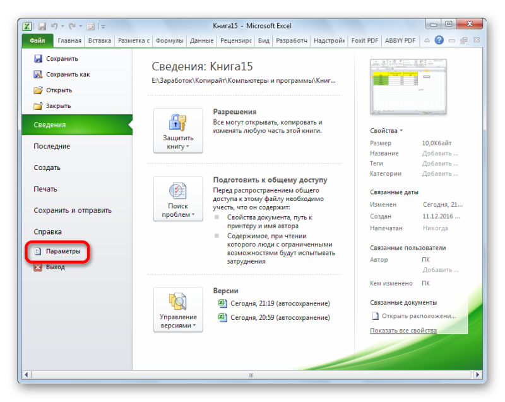Click the print preview icon in Quick Access Toolbar
This screenshot has width=505, height=402.
90,26
